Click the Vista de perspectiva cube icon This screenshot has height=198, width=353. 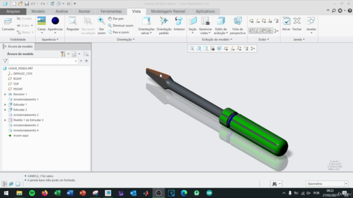tap(238, 21)
